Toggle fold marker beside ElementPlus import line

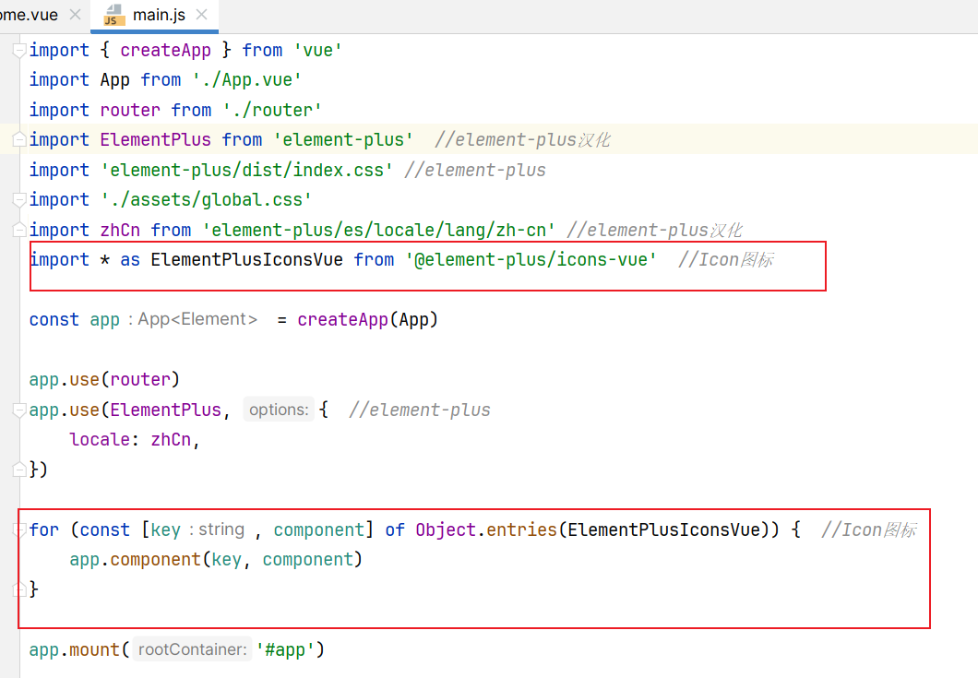pos(19,139)
